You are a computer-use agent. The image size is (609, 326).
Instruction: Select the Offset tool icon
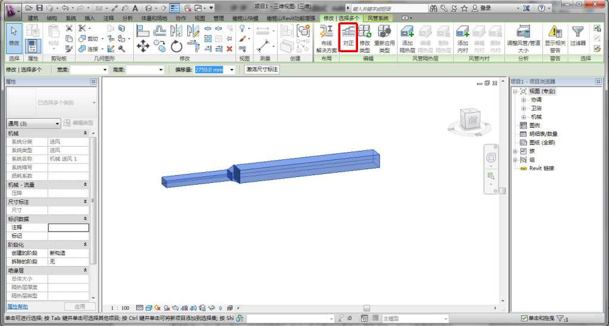coord(159,30)
